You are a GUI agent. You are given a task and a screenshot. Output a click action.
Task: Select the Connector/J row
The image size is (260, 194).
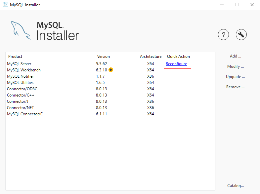(x=110, y=101)
